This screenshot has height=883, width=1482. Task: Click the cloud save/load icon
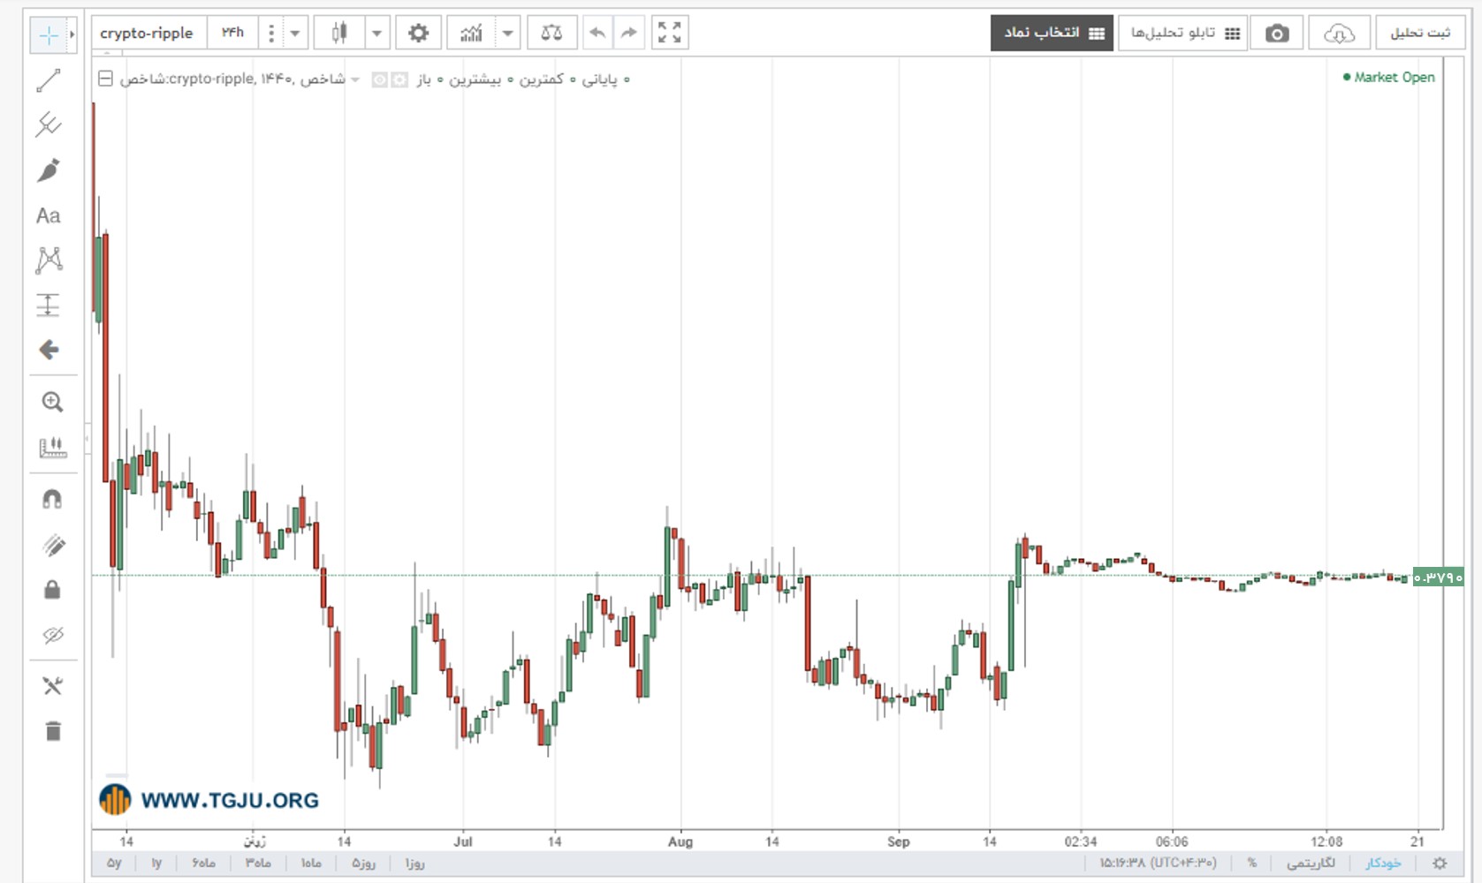point(1339,34)
